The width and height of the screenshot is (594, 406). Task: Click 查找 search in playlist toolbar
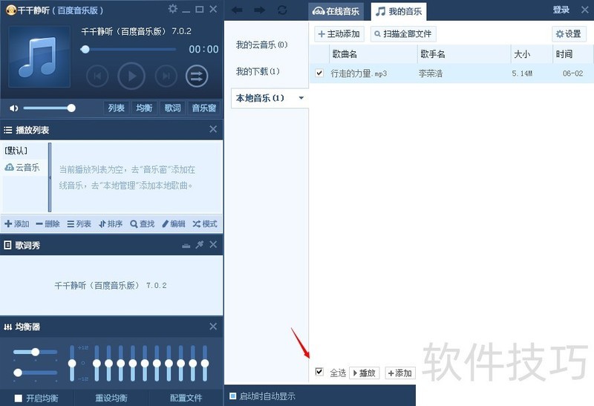(142, 224)
